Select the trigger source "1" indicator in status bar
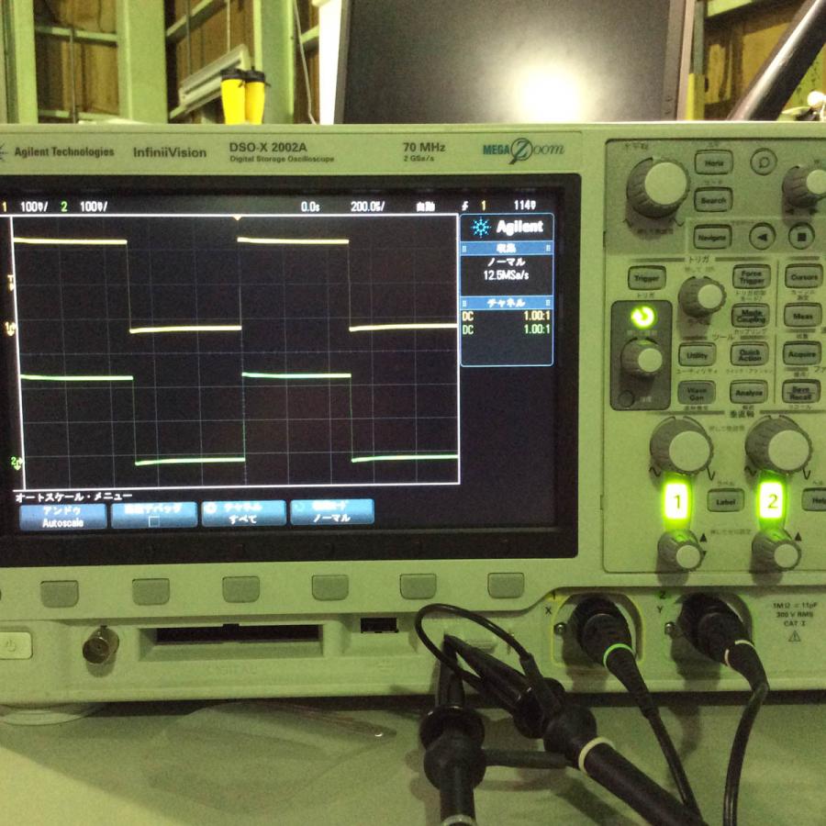 tap(483, 206)
